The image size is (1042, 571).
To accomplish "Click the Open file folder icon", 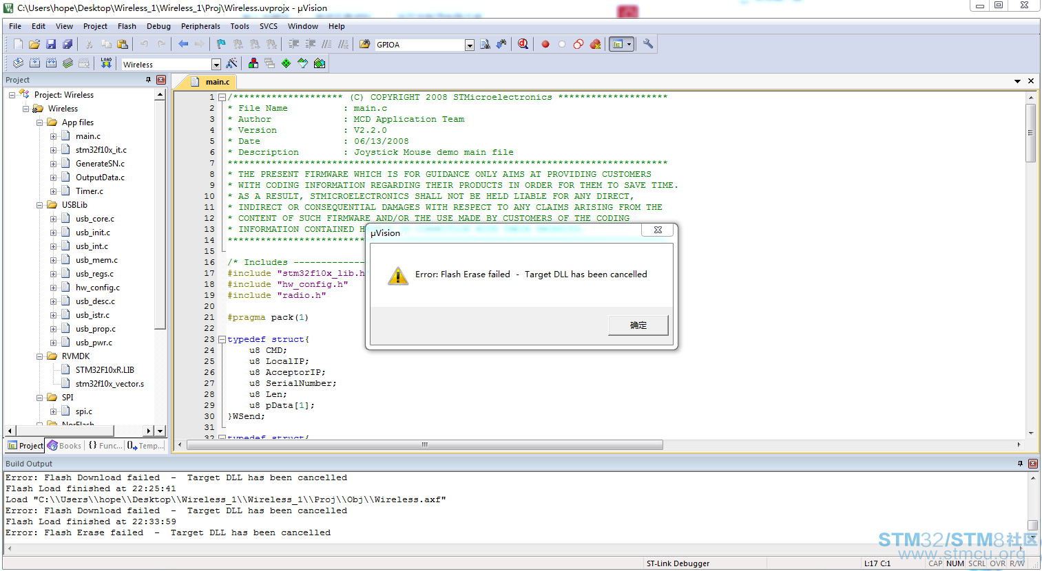I will pos(34,44).
